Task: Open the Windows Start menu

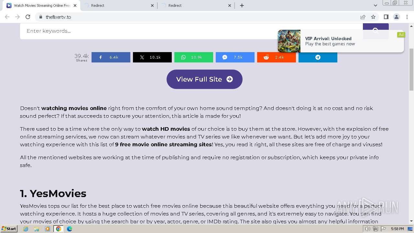Action: coord(9,228)
